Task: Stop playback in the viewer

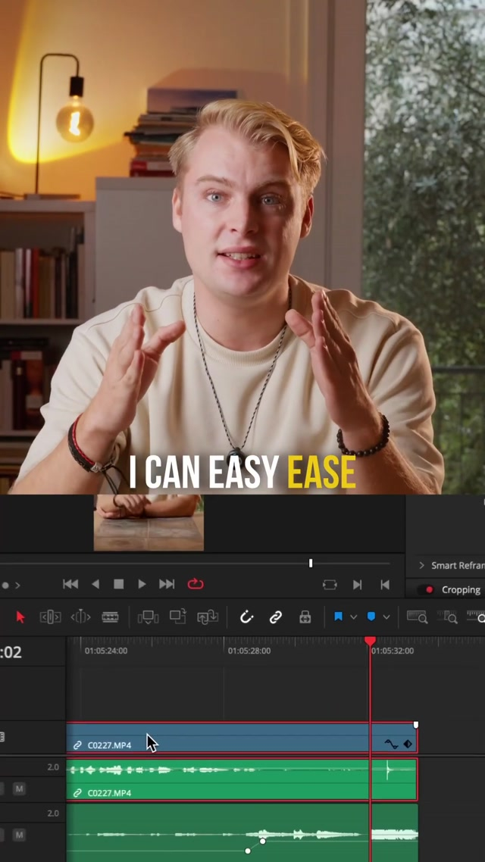Action: pyautogui.click(x=118, y=584)
